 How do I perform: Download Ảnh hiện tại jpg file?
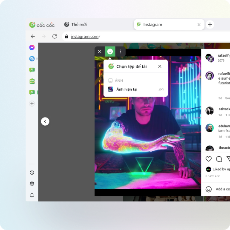coord(135,89)
